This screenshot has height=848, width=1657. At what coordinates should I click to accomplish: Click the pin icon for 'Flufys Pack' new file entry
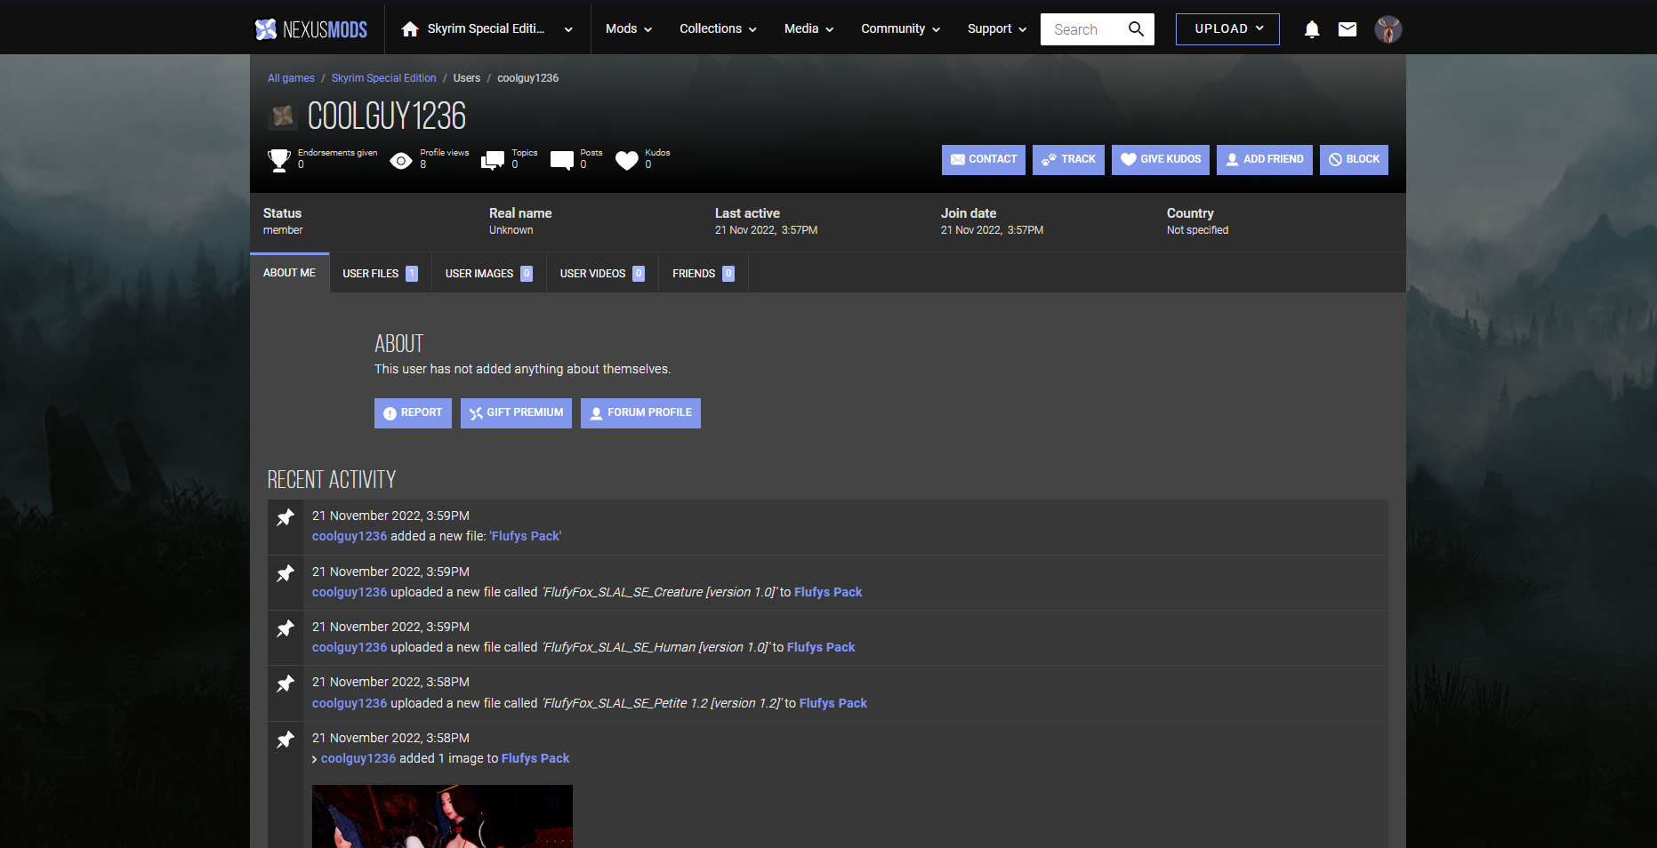(286, 517)
